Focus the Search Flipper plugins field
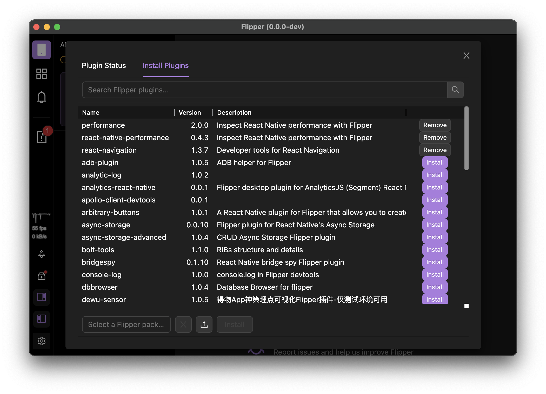 point(264,90)
